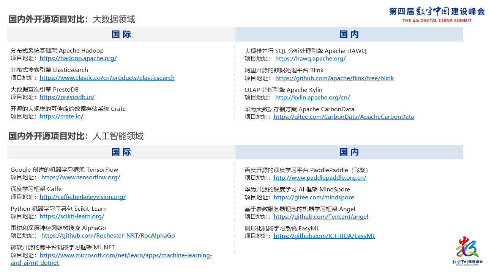Open the Microsoft ml-dotnet link
489x272 pixels.
tap(126, 255)
